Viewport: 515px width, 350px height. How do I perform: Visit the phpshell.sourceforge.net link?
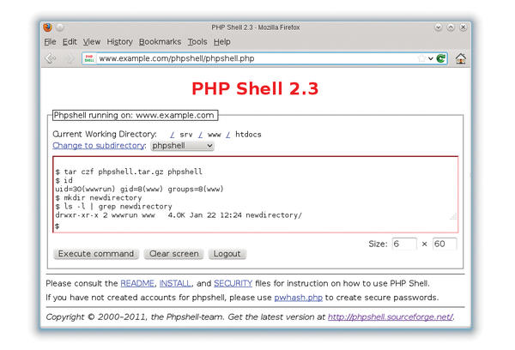click(x=391, y=317)
